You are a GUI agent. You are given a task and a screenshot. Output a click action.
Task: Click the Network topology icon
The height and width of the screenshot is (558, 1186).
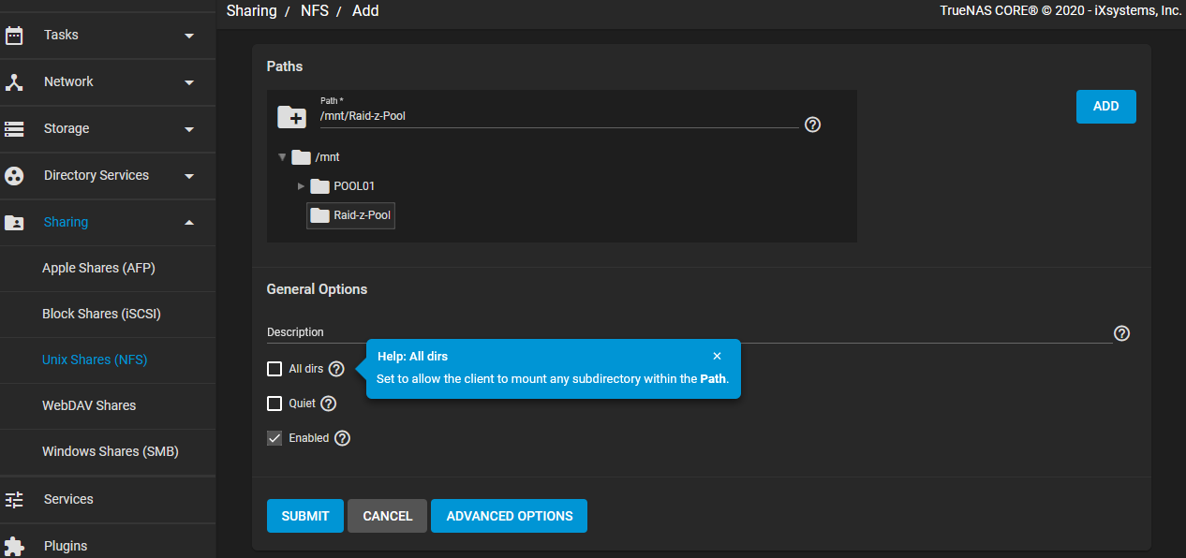(x=14, y=82)
